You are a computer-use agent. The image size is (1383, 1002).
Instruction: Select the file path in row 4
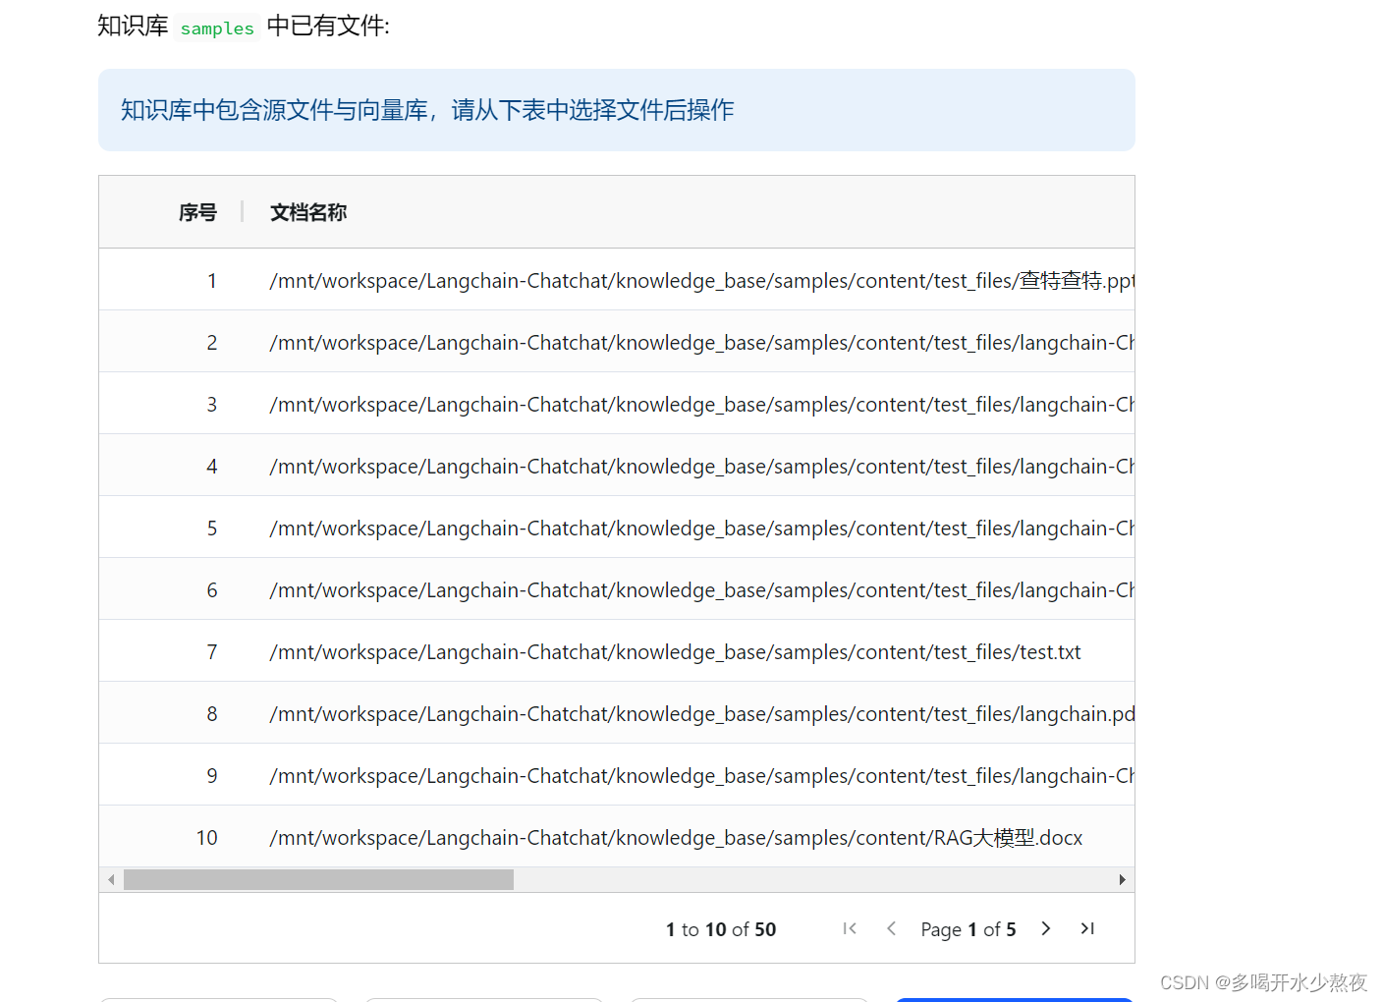(701, 467)
